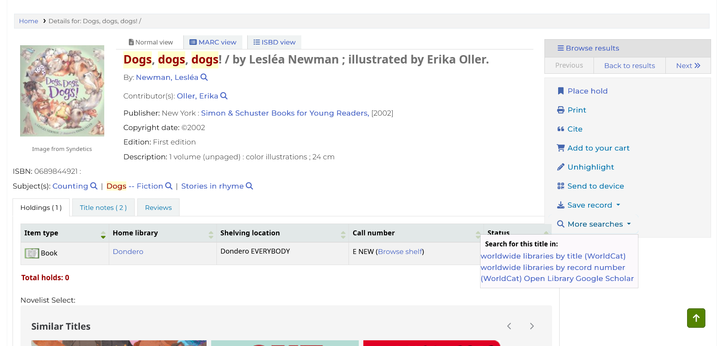Sort holdings by Shelving location column
Image resolution: width=724 pixels, height=346 pixels.
[282, 233]
